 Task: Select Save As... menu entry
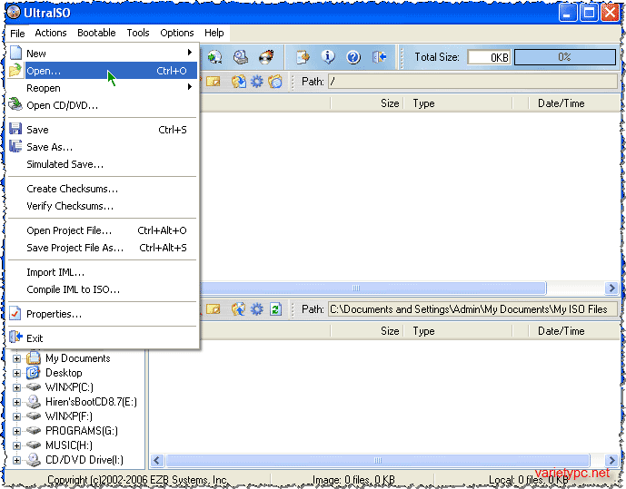103,147
